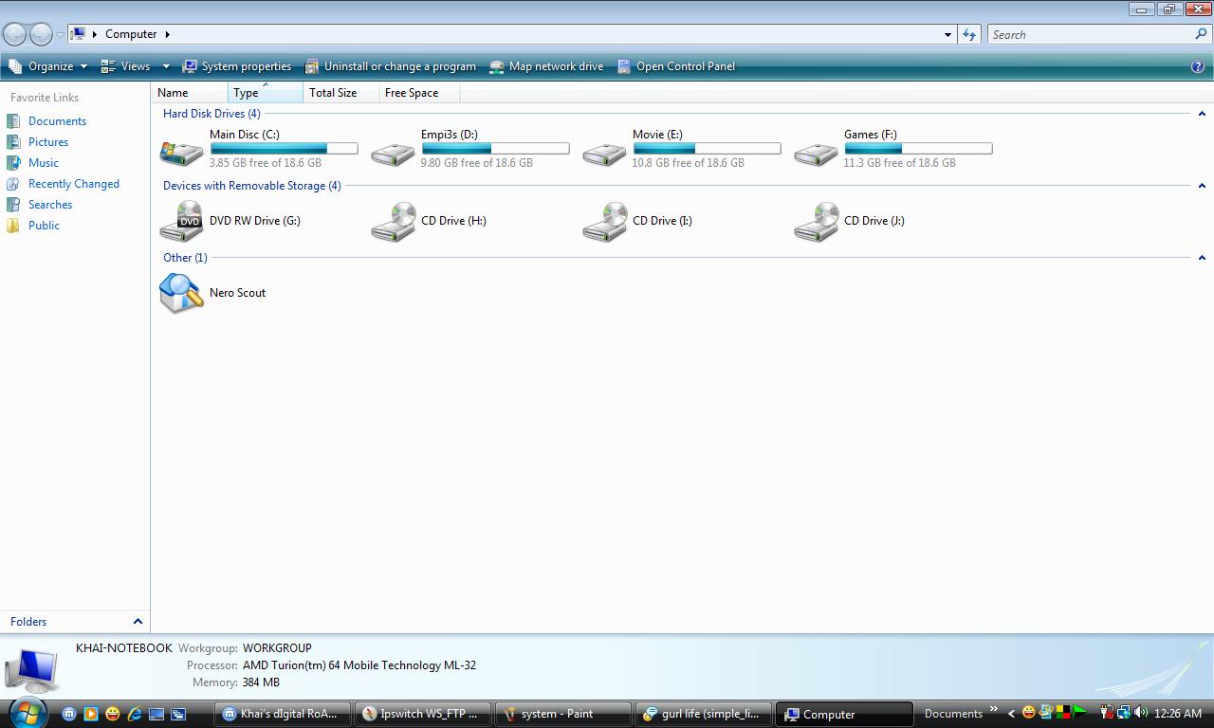Click inside the Search box

(1091, 34)
